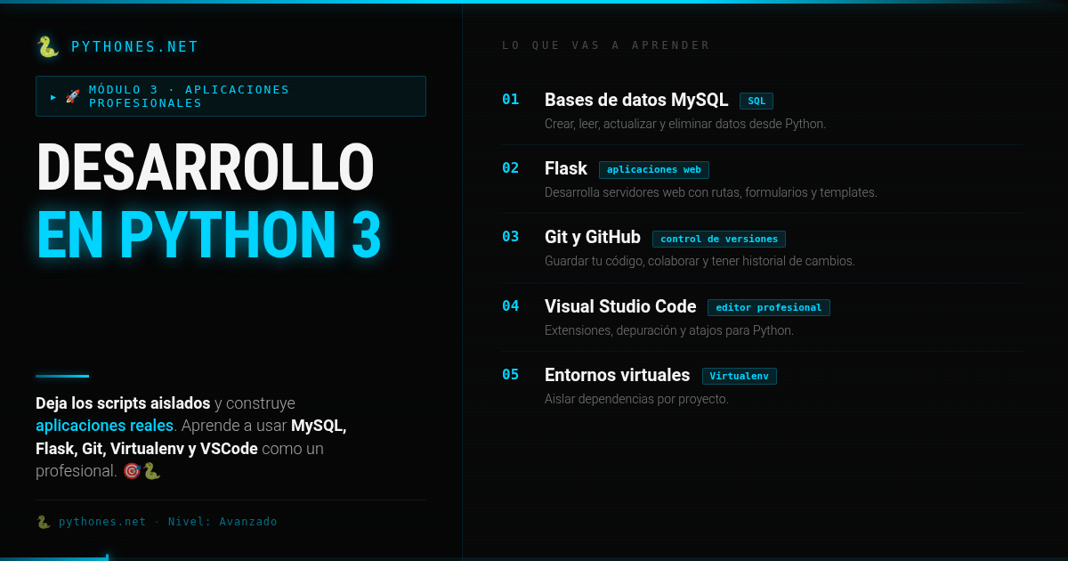Click the target emoji after 'profesional.'
The width and height of the screenshot is (1068, 561).
tap(132, 471)
